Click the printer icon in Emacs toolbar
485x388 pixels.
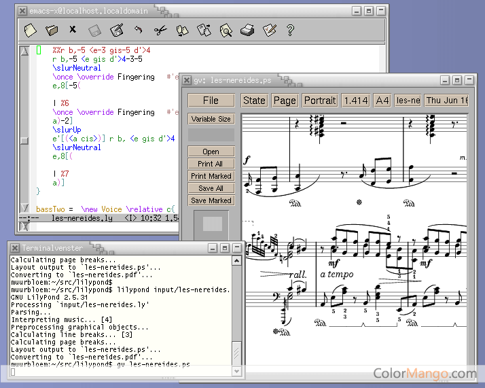(247, 31)
